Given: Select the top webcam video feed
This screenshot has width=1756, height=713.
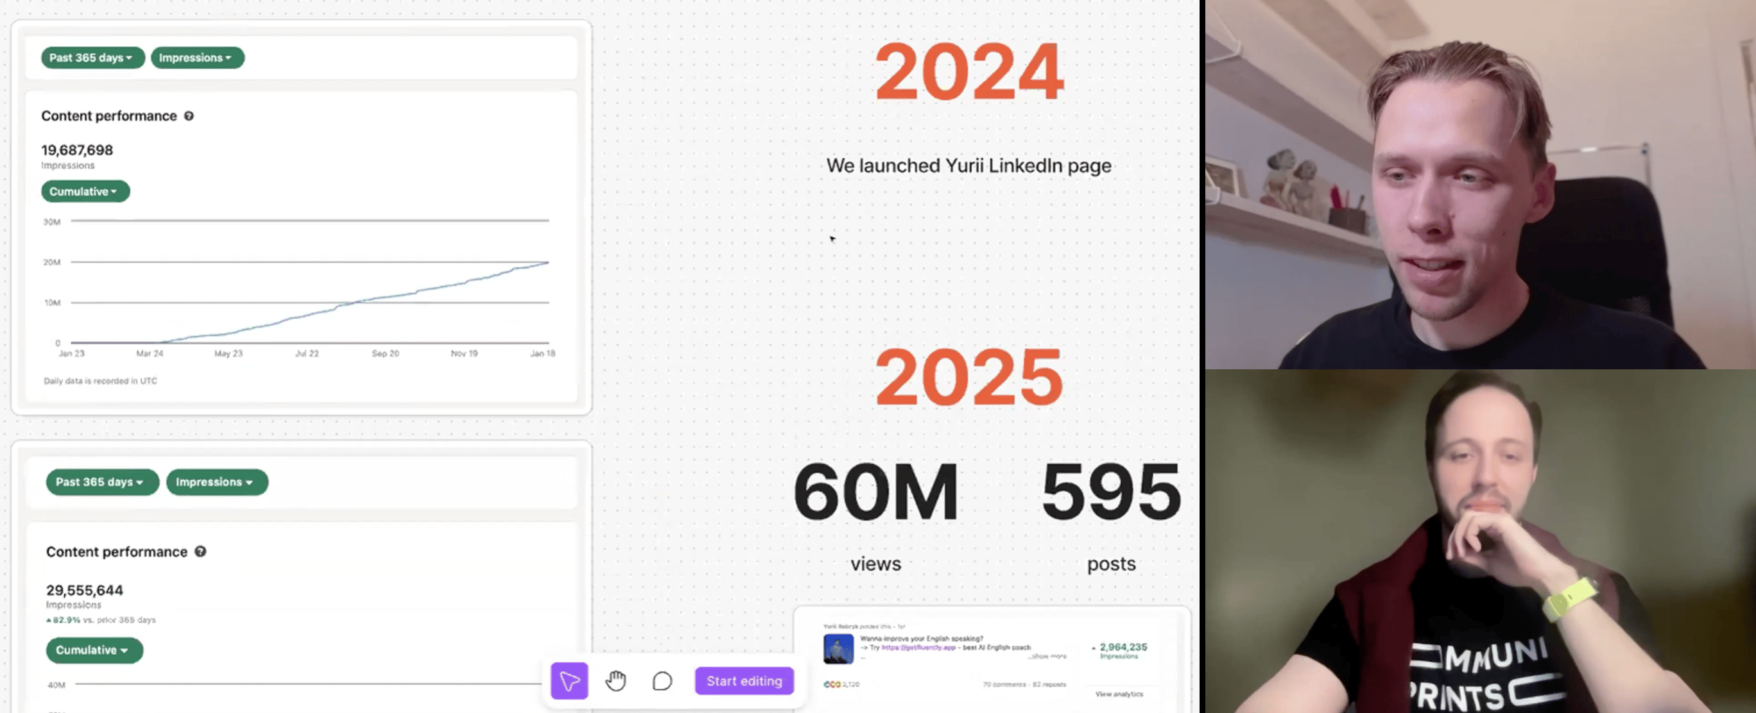Looking at the screenshot, I should click(1479, 184).
